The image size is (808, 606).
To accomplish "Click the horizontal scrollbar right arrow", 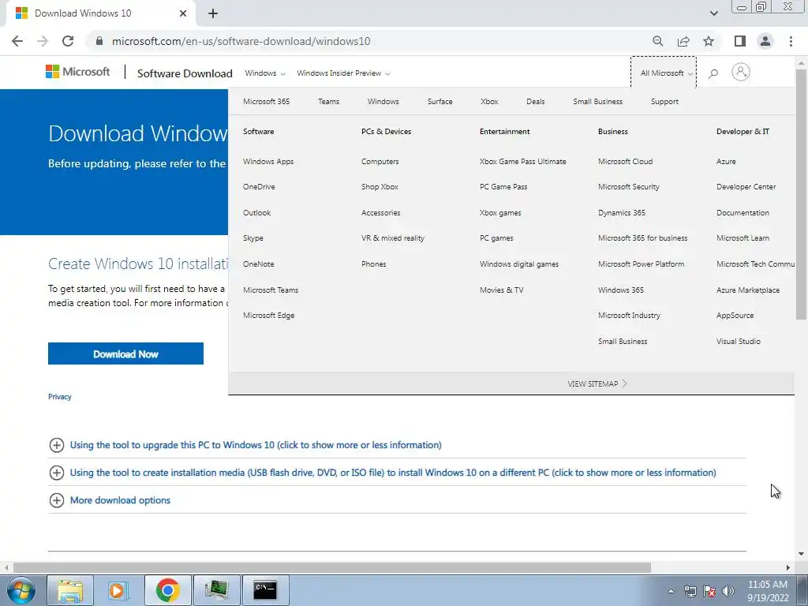I will [x=788, y=567].
